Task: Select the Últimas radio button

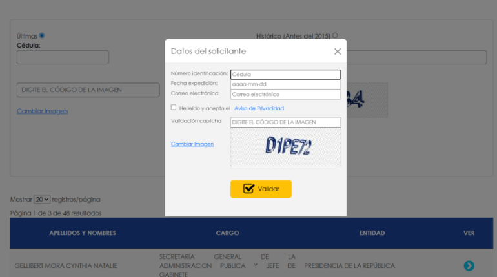Action: [42, 35]
